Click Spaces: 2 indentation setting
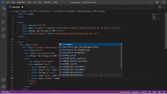167x94 pixels. click(x=136, y=92)
